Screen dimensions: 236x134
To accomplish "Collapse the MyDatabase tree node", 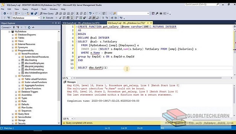I will [x=9, y=32].
